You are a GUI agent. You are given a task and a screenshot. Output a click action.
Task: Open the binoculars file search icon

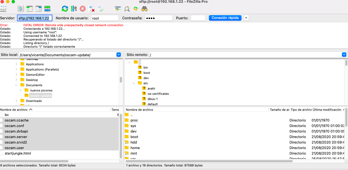coord(144,9)
